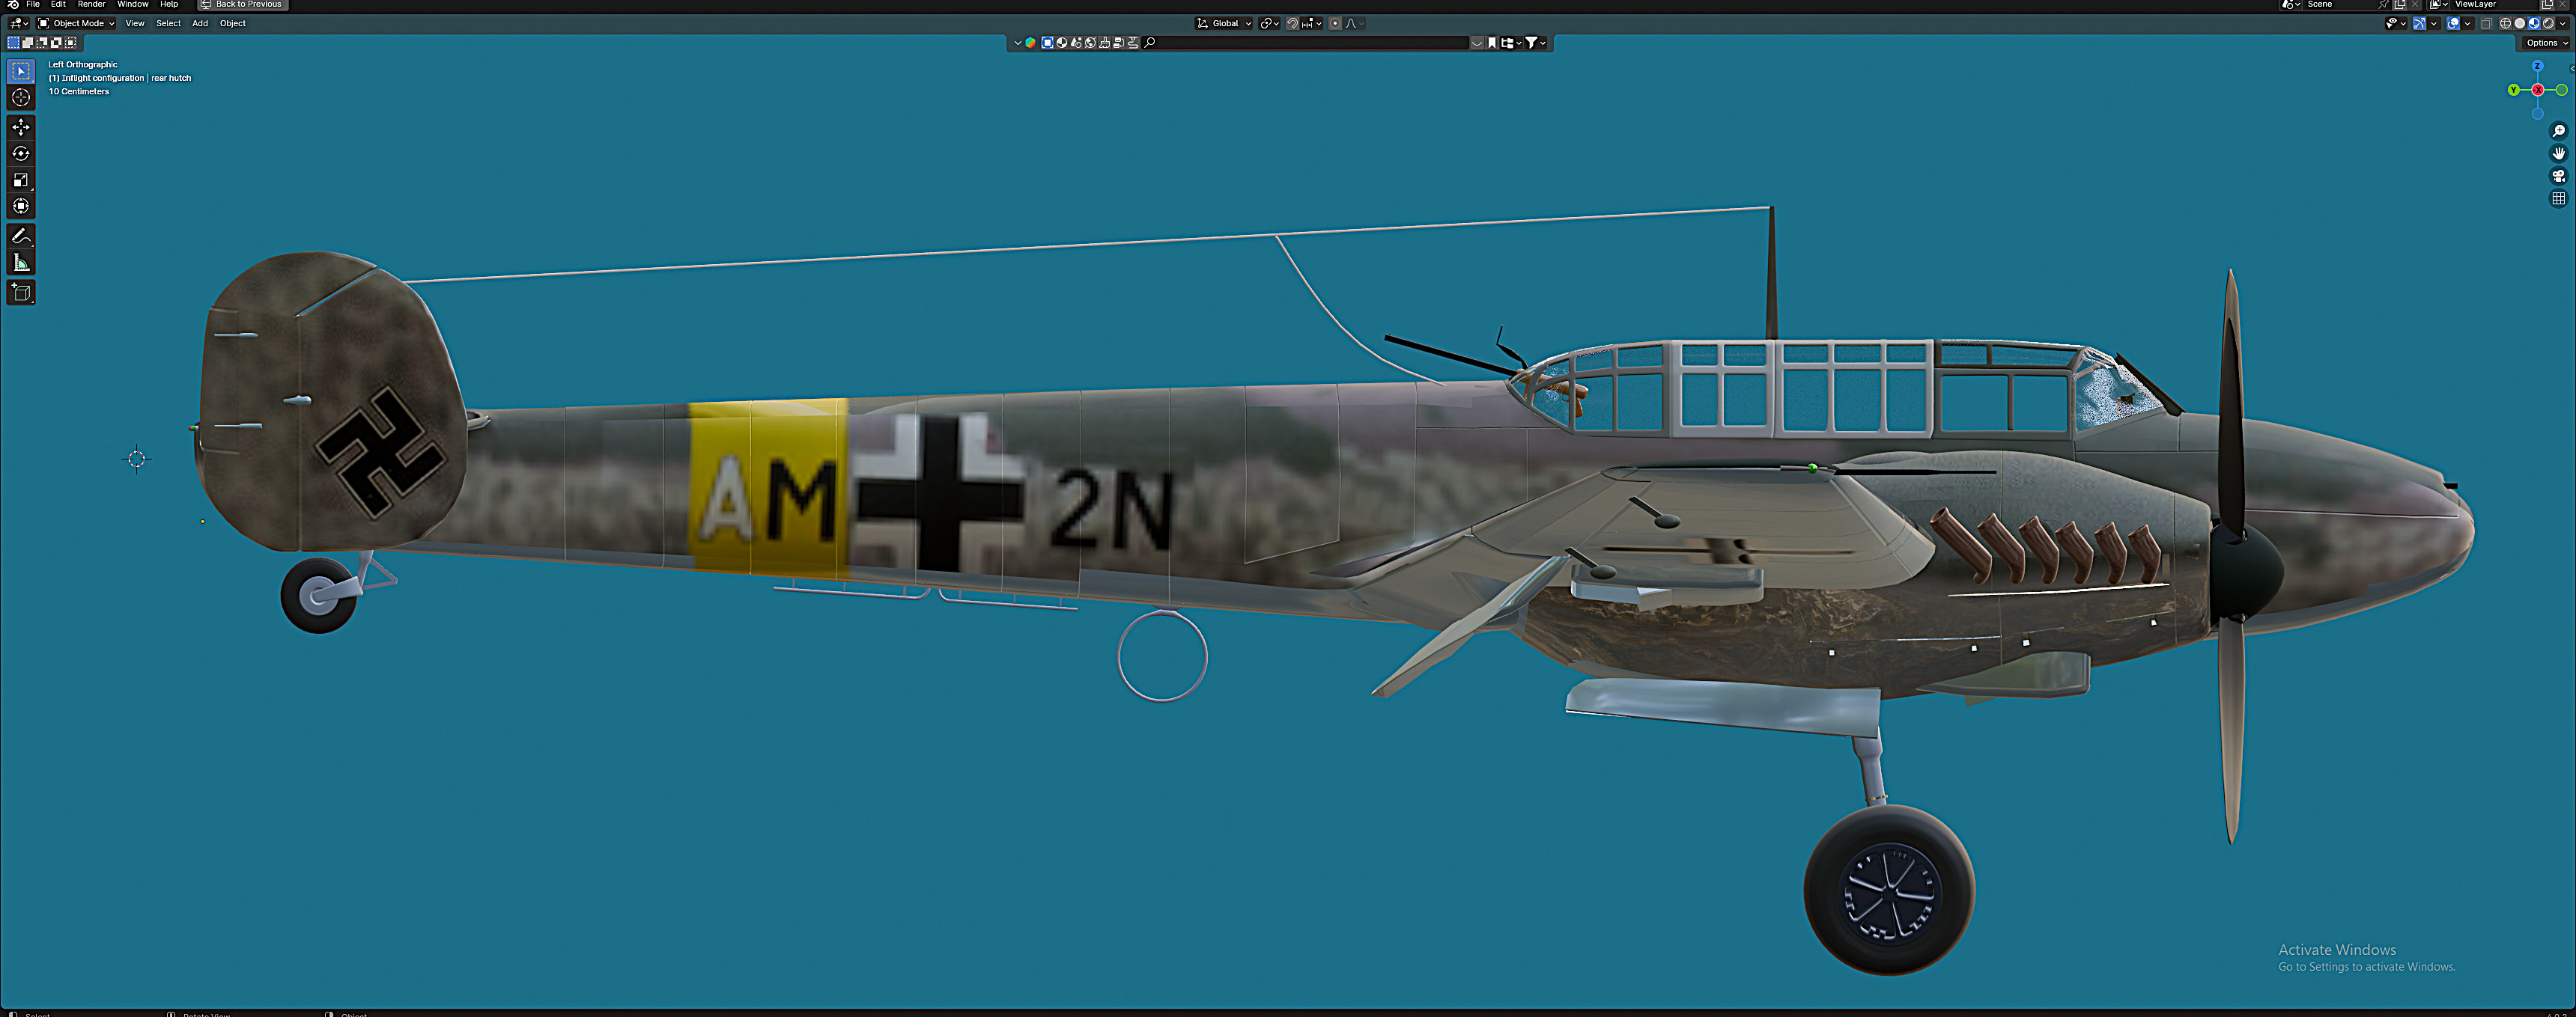Toggle show gizmos button
2576x1017 pixels.
2419,24
